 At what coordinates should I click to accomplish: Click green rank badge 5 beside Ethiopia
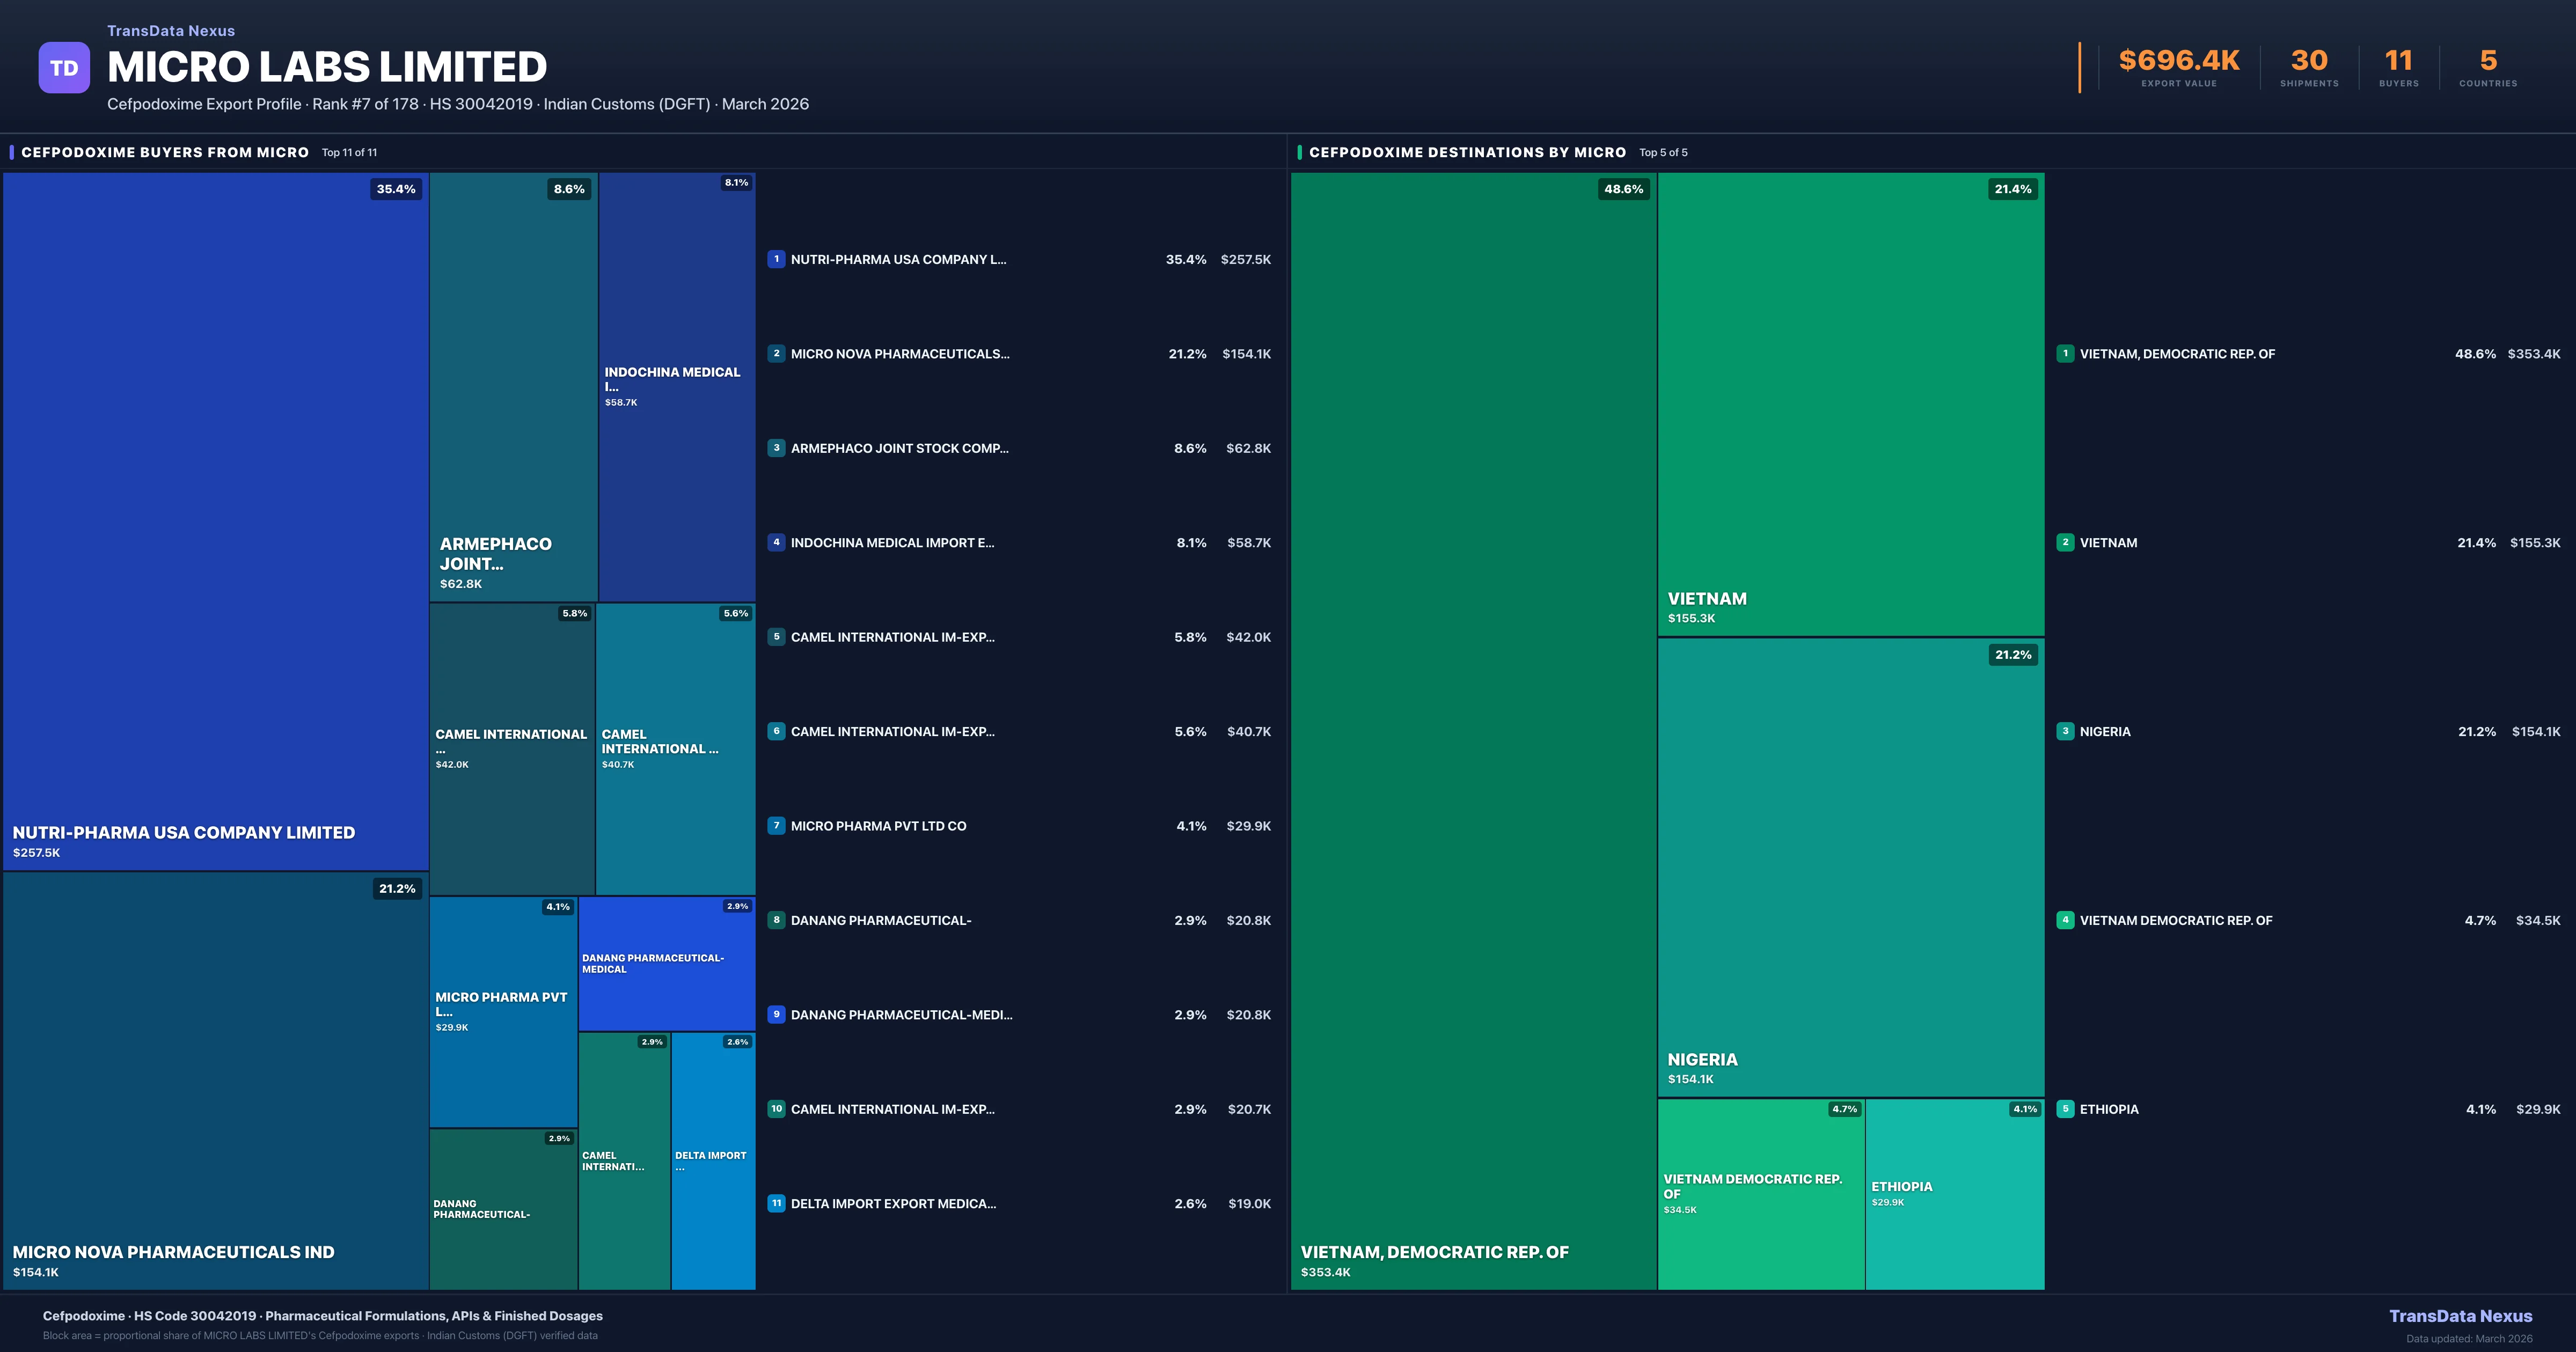(2065, 1109)
